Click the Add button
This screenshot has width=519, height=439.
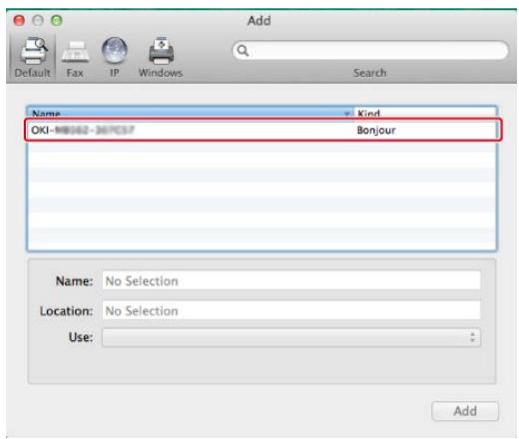pos(465,411)
